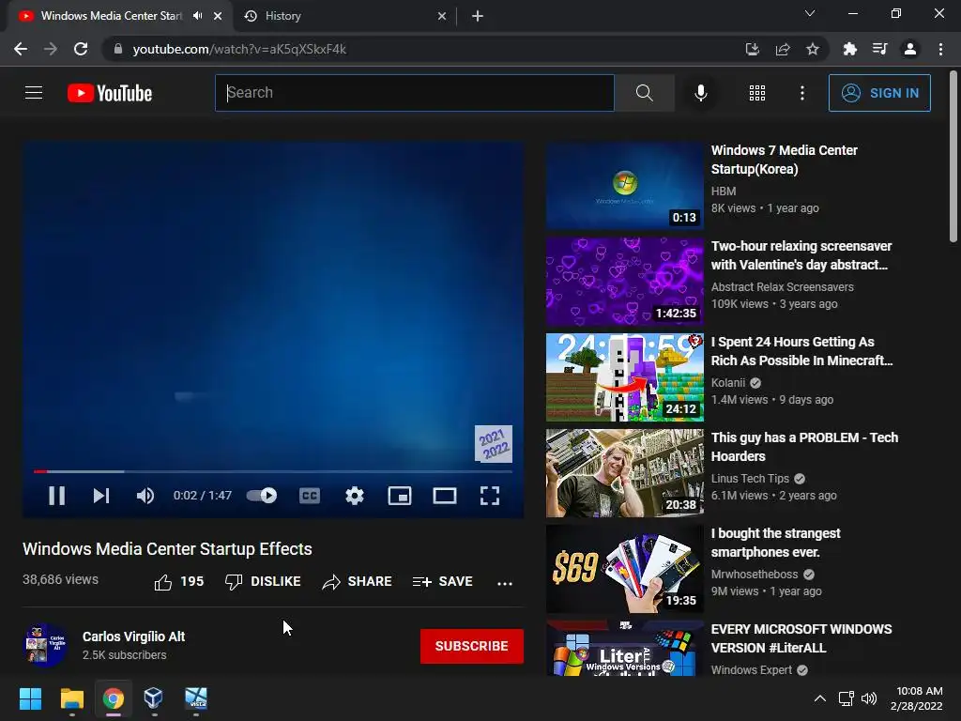Go forward to the next page
The image size is (961, 721).
click(x=51, y=49)
